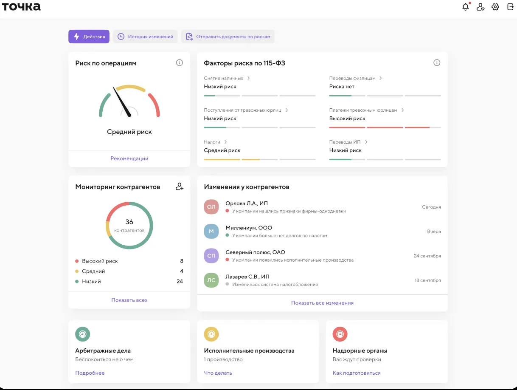Click info icon on Риск по операциям card
This screenshot has height=390, width=517.
point(180,63)
